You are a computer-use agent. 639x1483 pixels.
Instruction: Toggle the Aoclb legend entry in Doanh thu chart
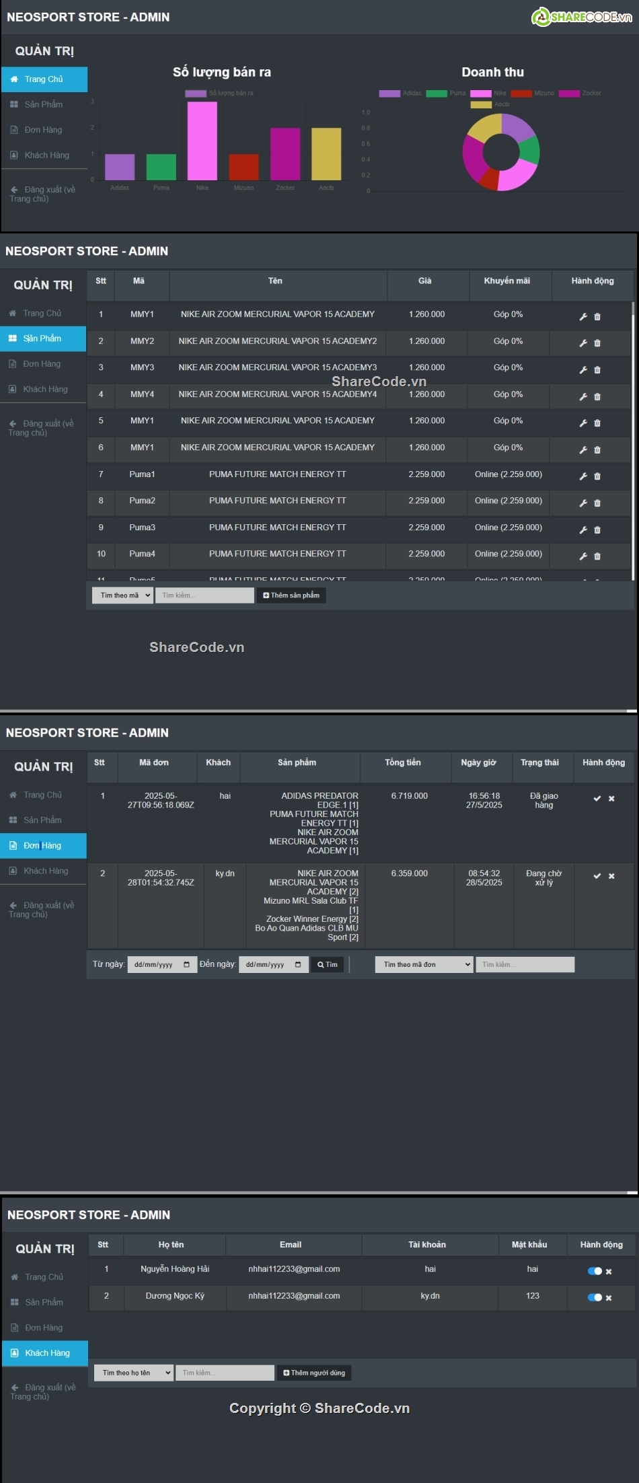tap(490, 104)
